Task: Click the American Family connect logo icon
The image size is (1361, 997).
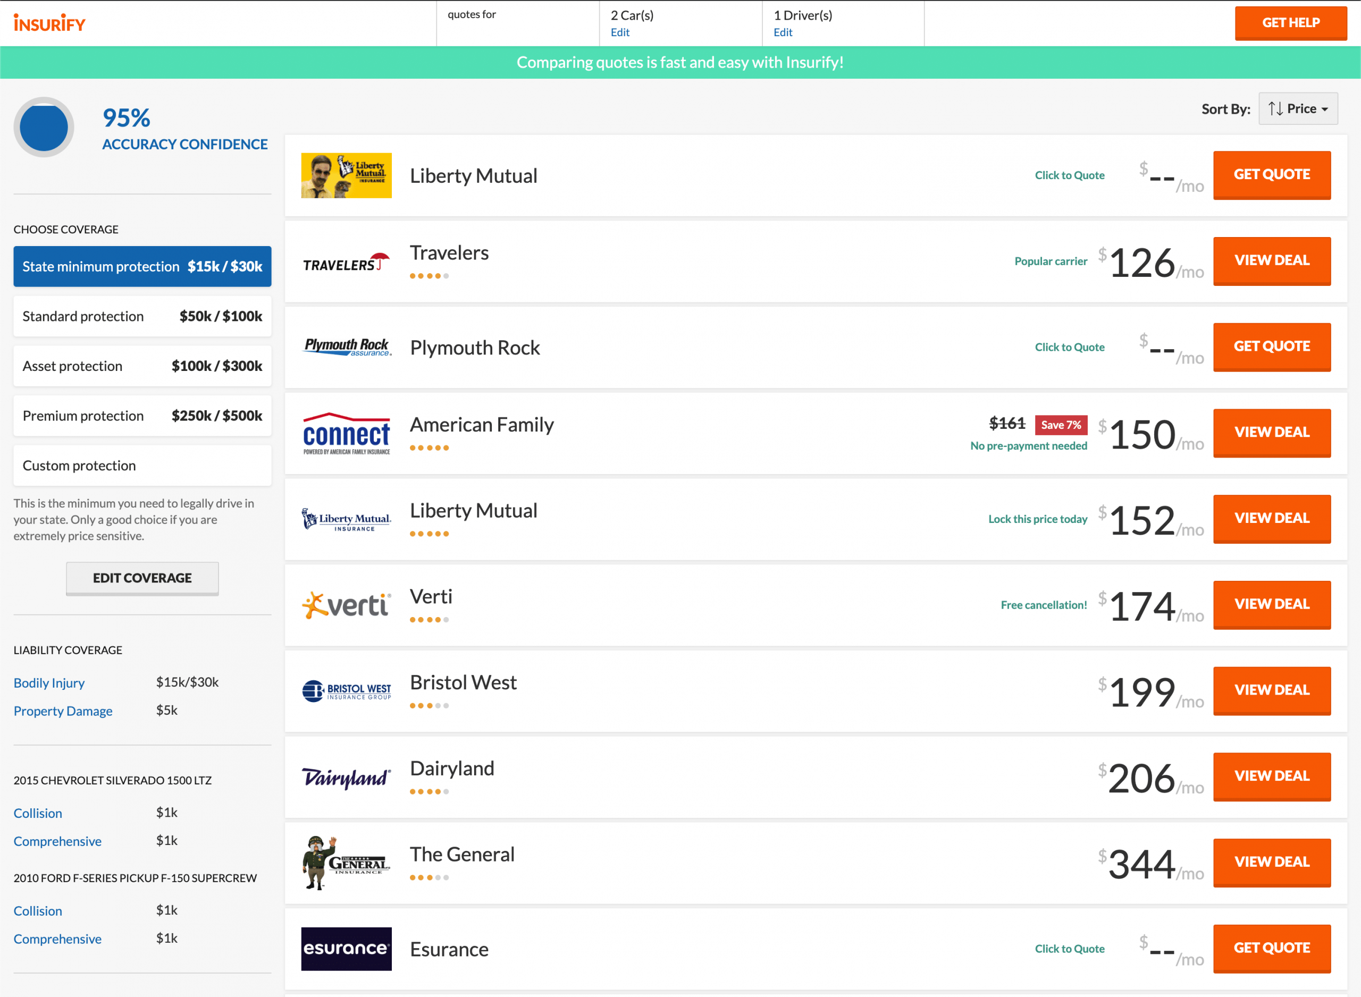Action: (348, 431)
